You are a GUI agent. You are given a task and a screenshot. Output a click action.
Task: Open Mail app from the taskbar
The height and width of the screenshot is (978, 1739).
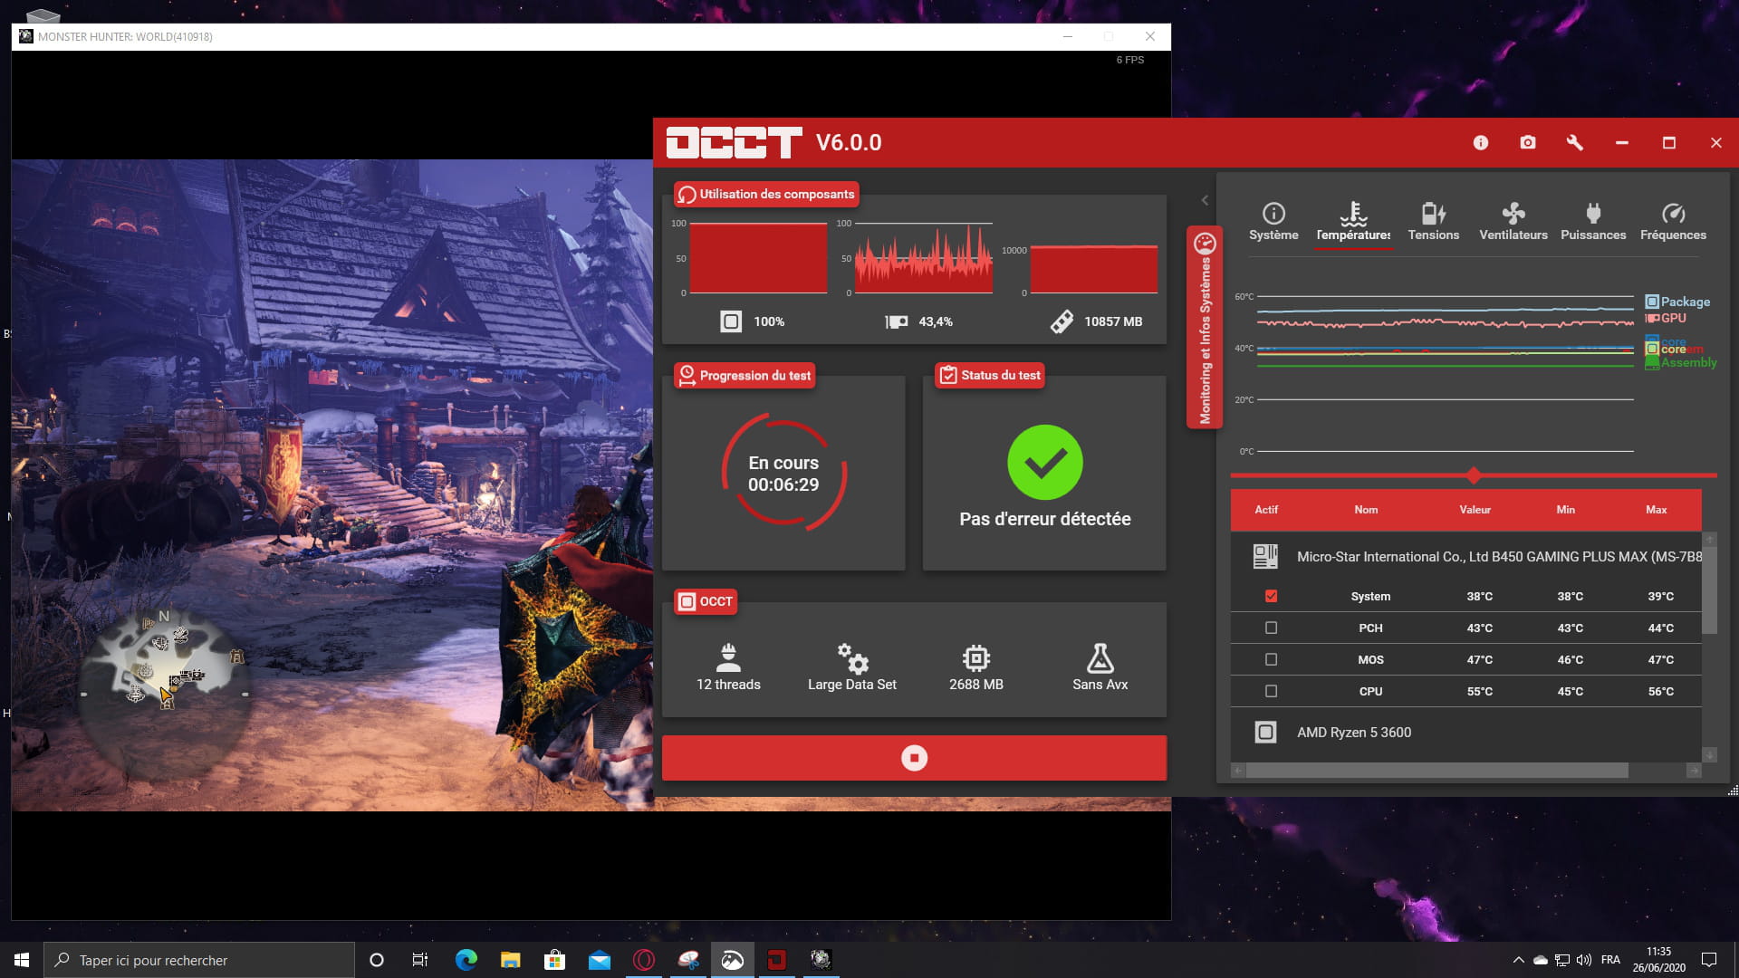point(599,960)
